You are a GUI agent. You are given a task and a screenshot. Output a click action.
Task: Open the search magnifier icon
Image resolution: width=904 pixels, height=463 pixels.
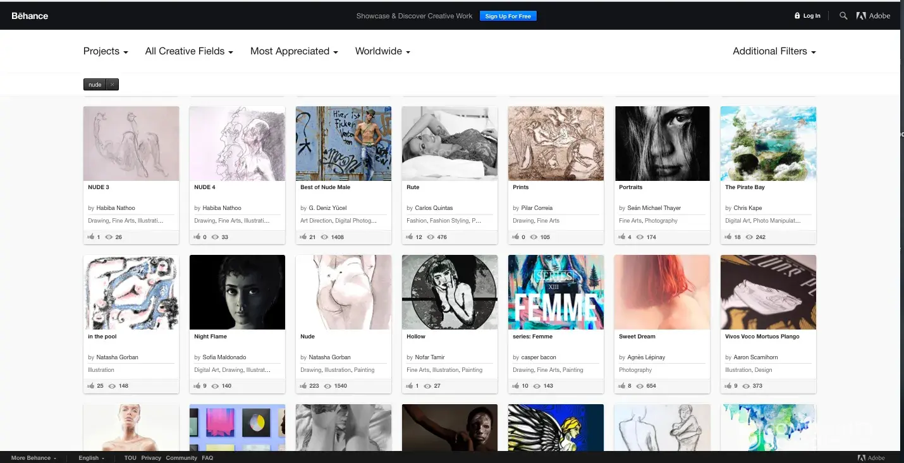pos(843,16)
